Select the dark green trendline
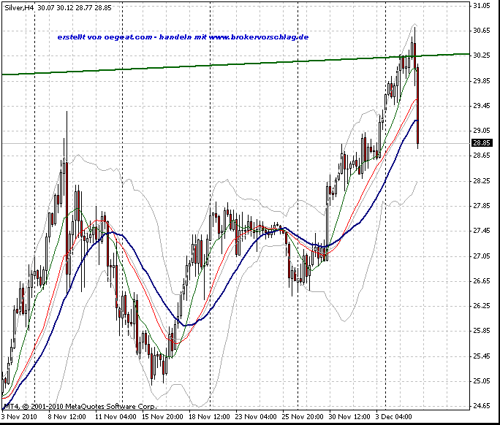Screen dimensions: 500x425 click(235, 64)
